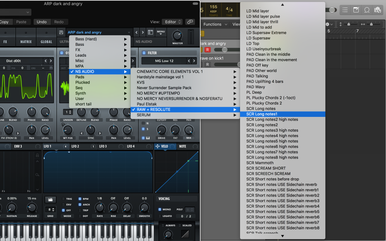Select LD Supersaw Extreme preset
The width and height of the screenshot is (386, 241).
point(282,33)
